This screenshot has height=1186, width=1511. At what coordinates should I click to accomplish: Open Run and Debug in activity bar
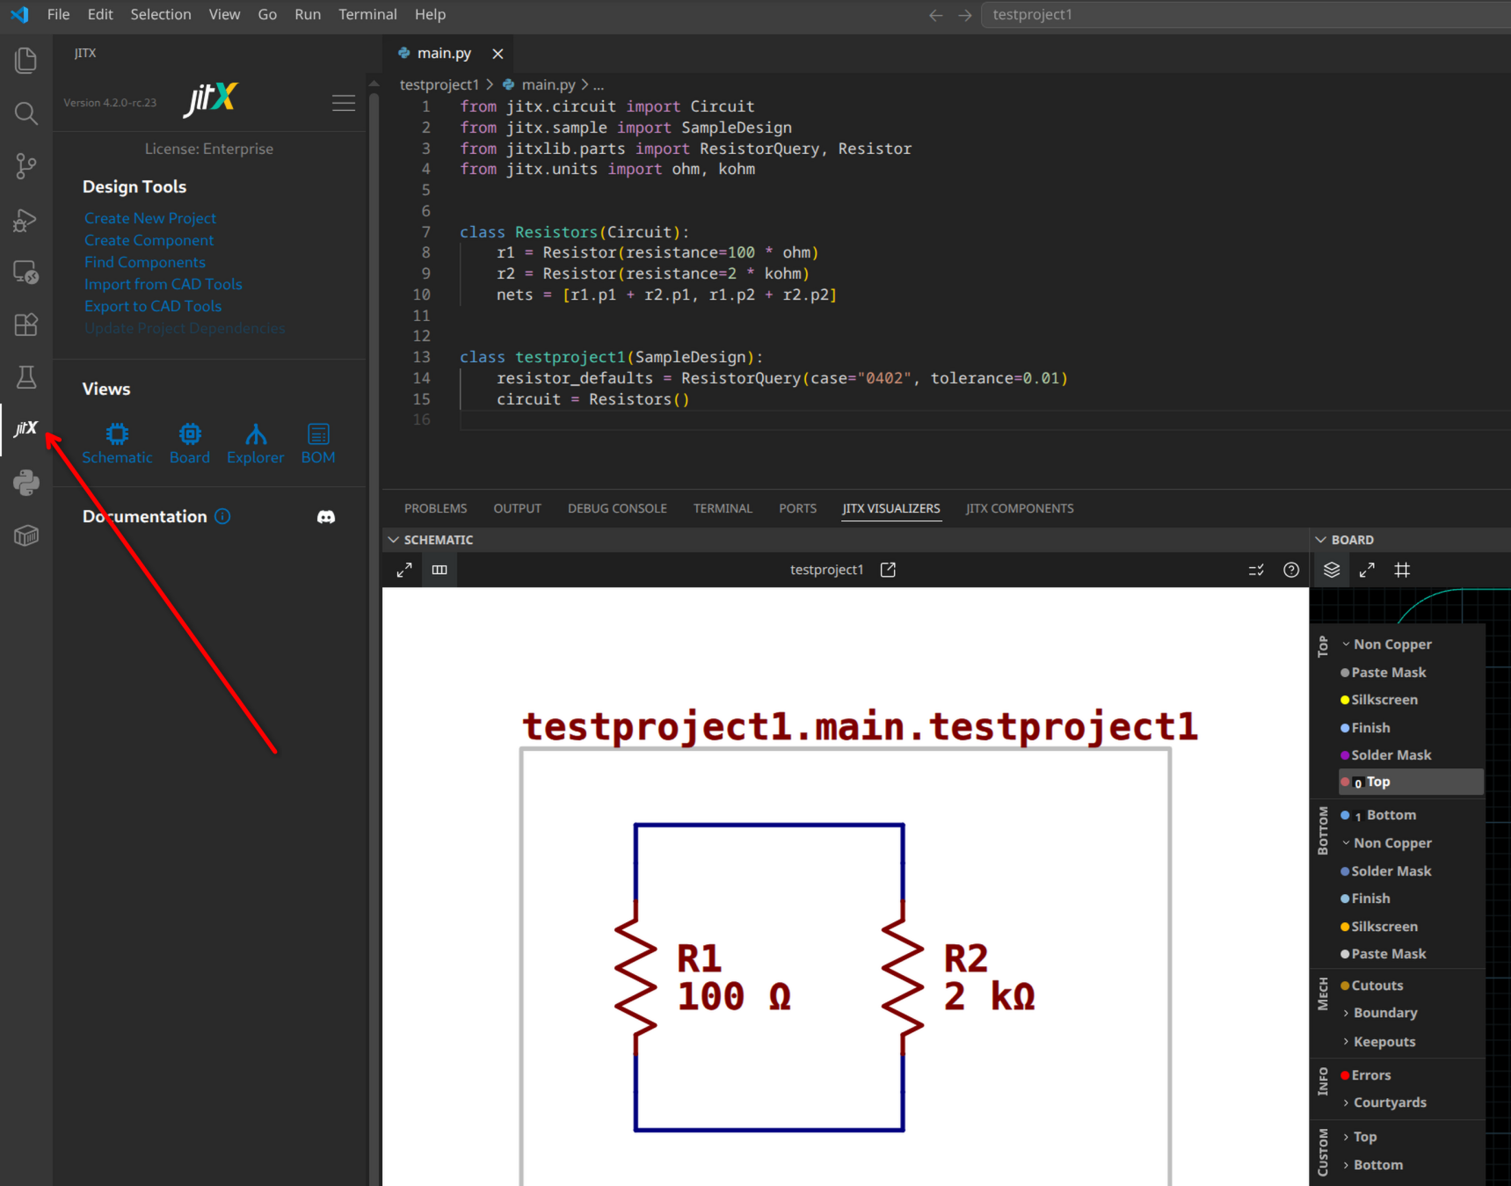(x=26, y=220)
